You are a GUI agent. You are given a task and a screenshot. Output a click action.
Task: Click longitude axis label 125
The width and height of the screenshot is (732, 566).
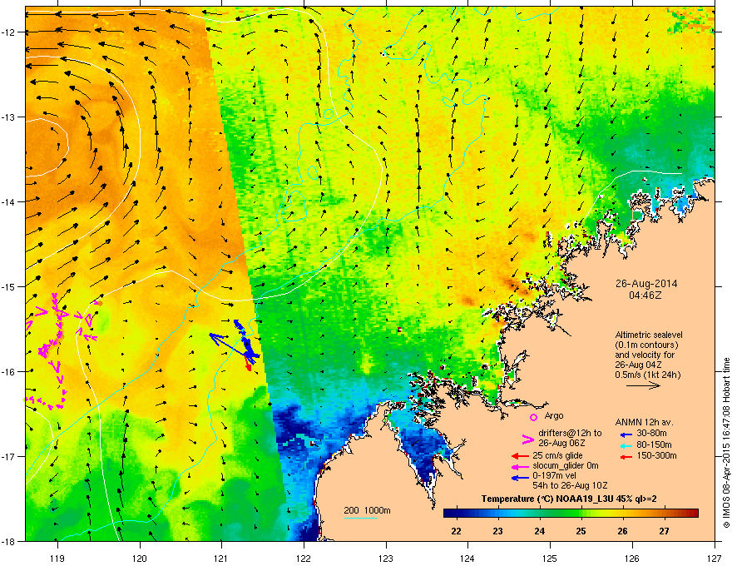pos(550,558)
